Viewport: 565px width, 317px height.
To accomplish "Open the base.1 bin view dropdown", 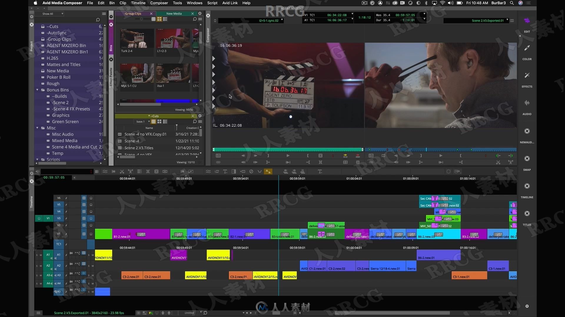I will tap(142, 122).
